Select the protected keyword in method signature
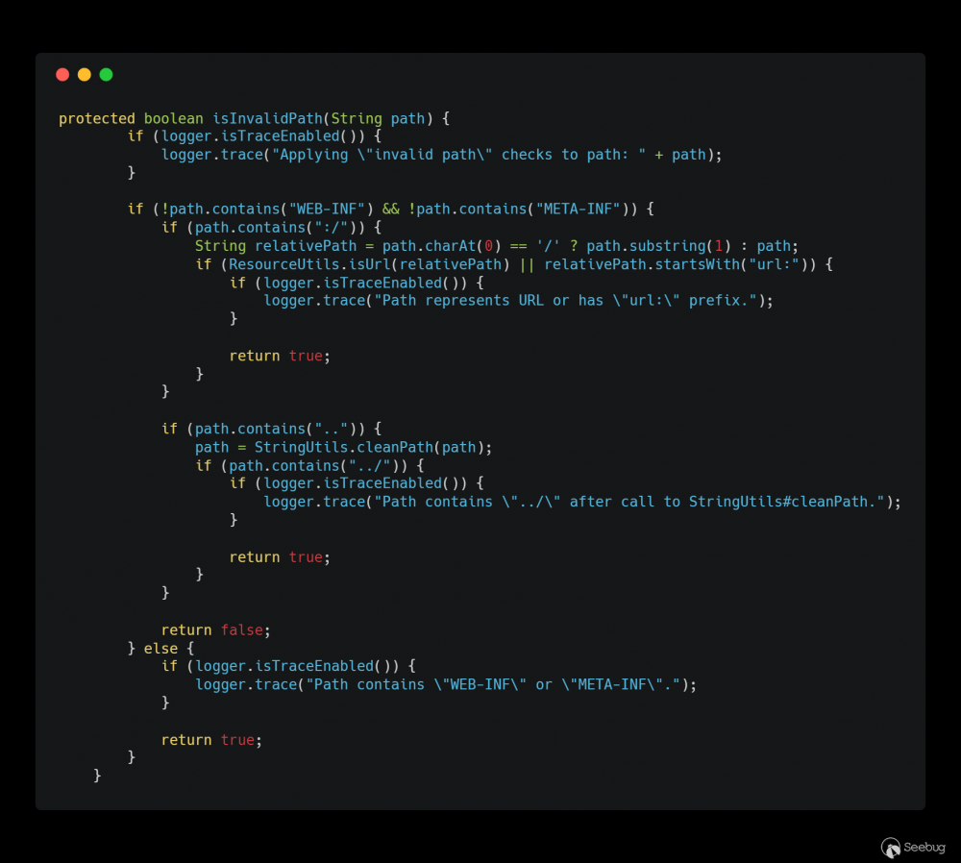Screen dimensions: 961x863 pyautogui.click(x=97, y=118)
